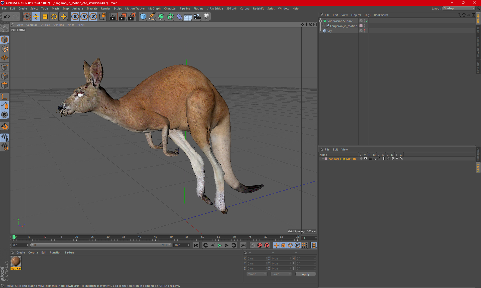The image size is (481, 288).
Task: Switch to Polygons mode
Action: [x=5, y=85]
